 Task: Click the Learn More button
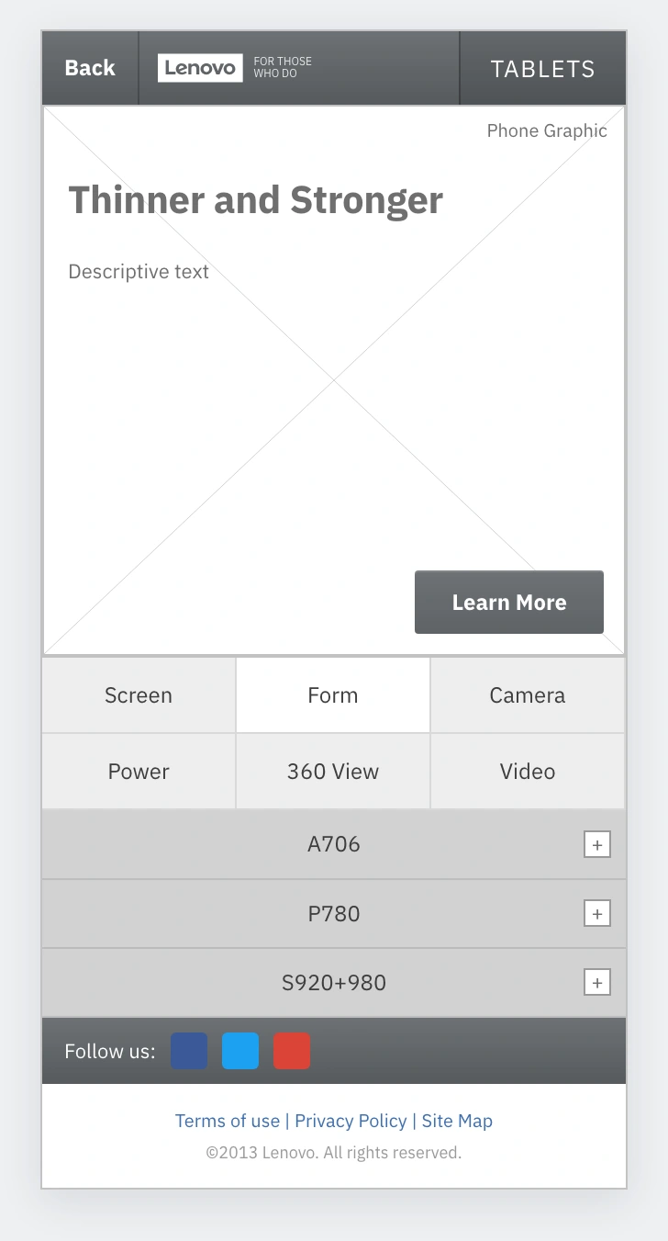[x=509, y=603]
